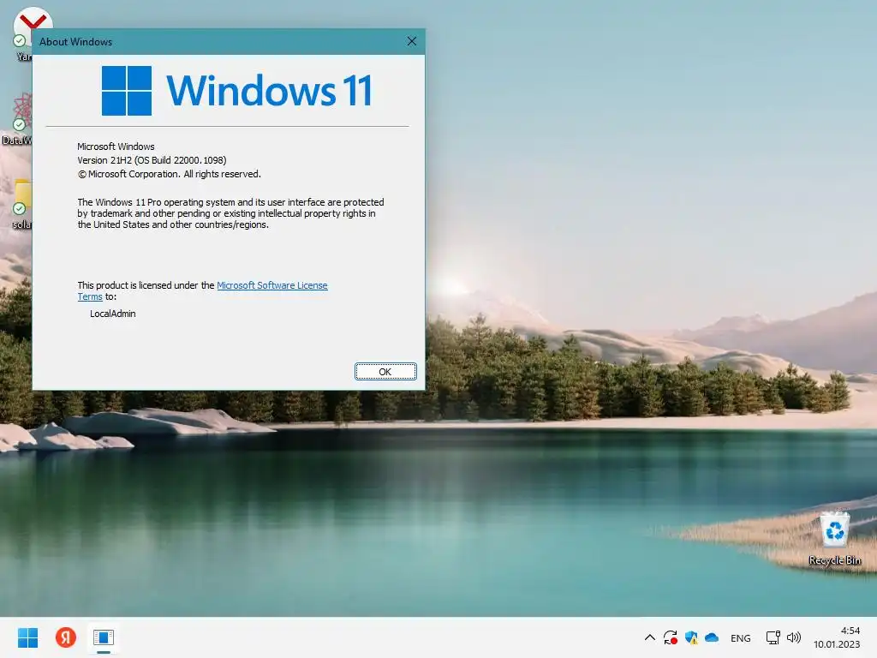This screenshot has width=877, height=658.
Task: Click the Windows 11 logo banner
Action: pos(236,91)
